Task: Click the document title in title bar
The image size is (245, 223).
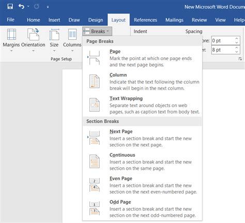Action: point(215,7)
